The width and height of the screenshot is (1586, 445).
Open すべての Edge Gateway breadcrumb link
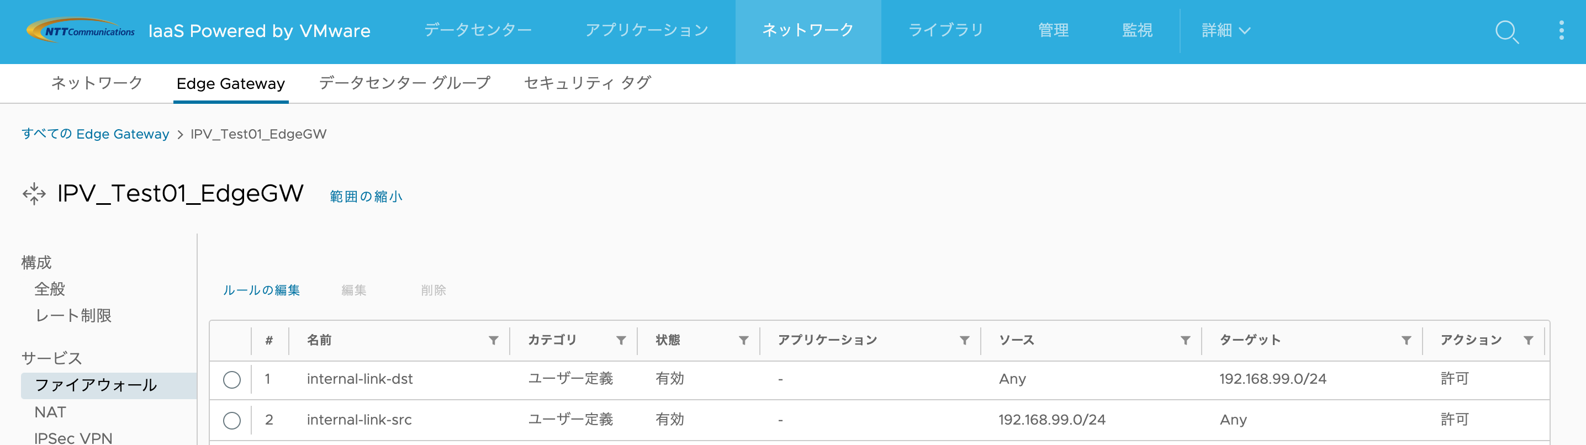(x=95, y=134)
